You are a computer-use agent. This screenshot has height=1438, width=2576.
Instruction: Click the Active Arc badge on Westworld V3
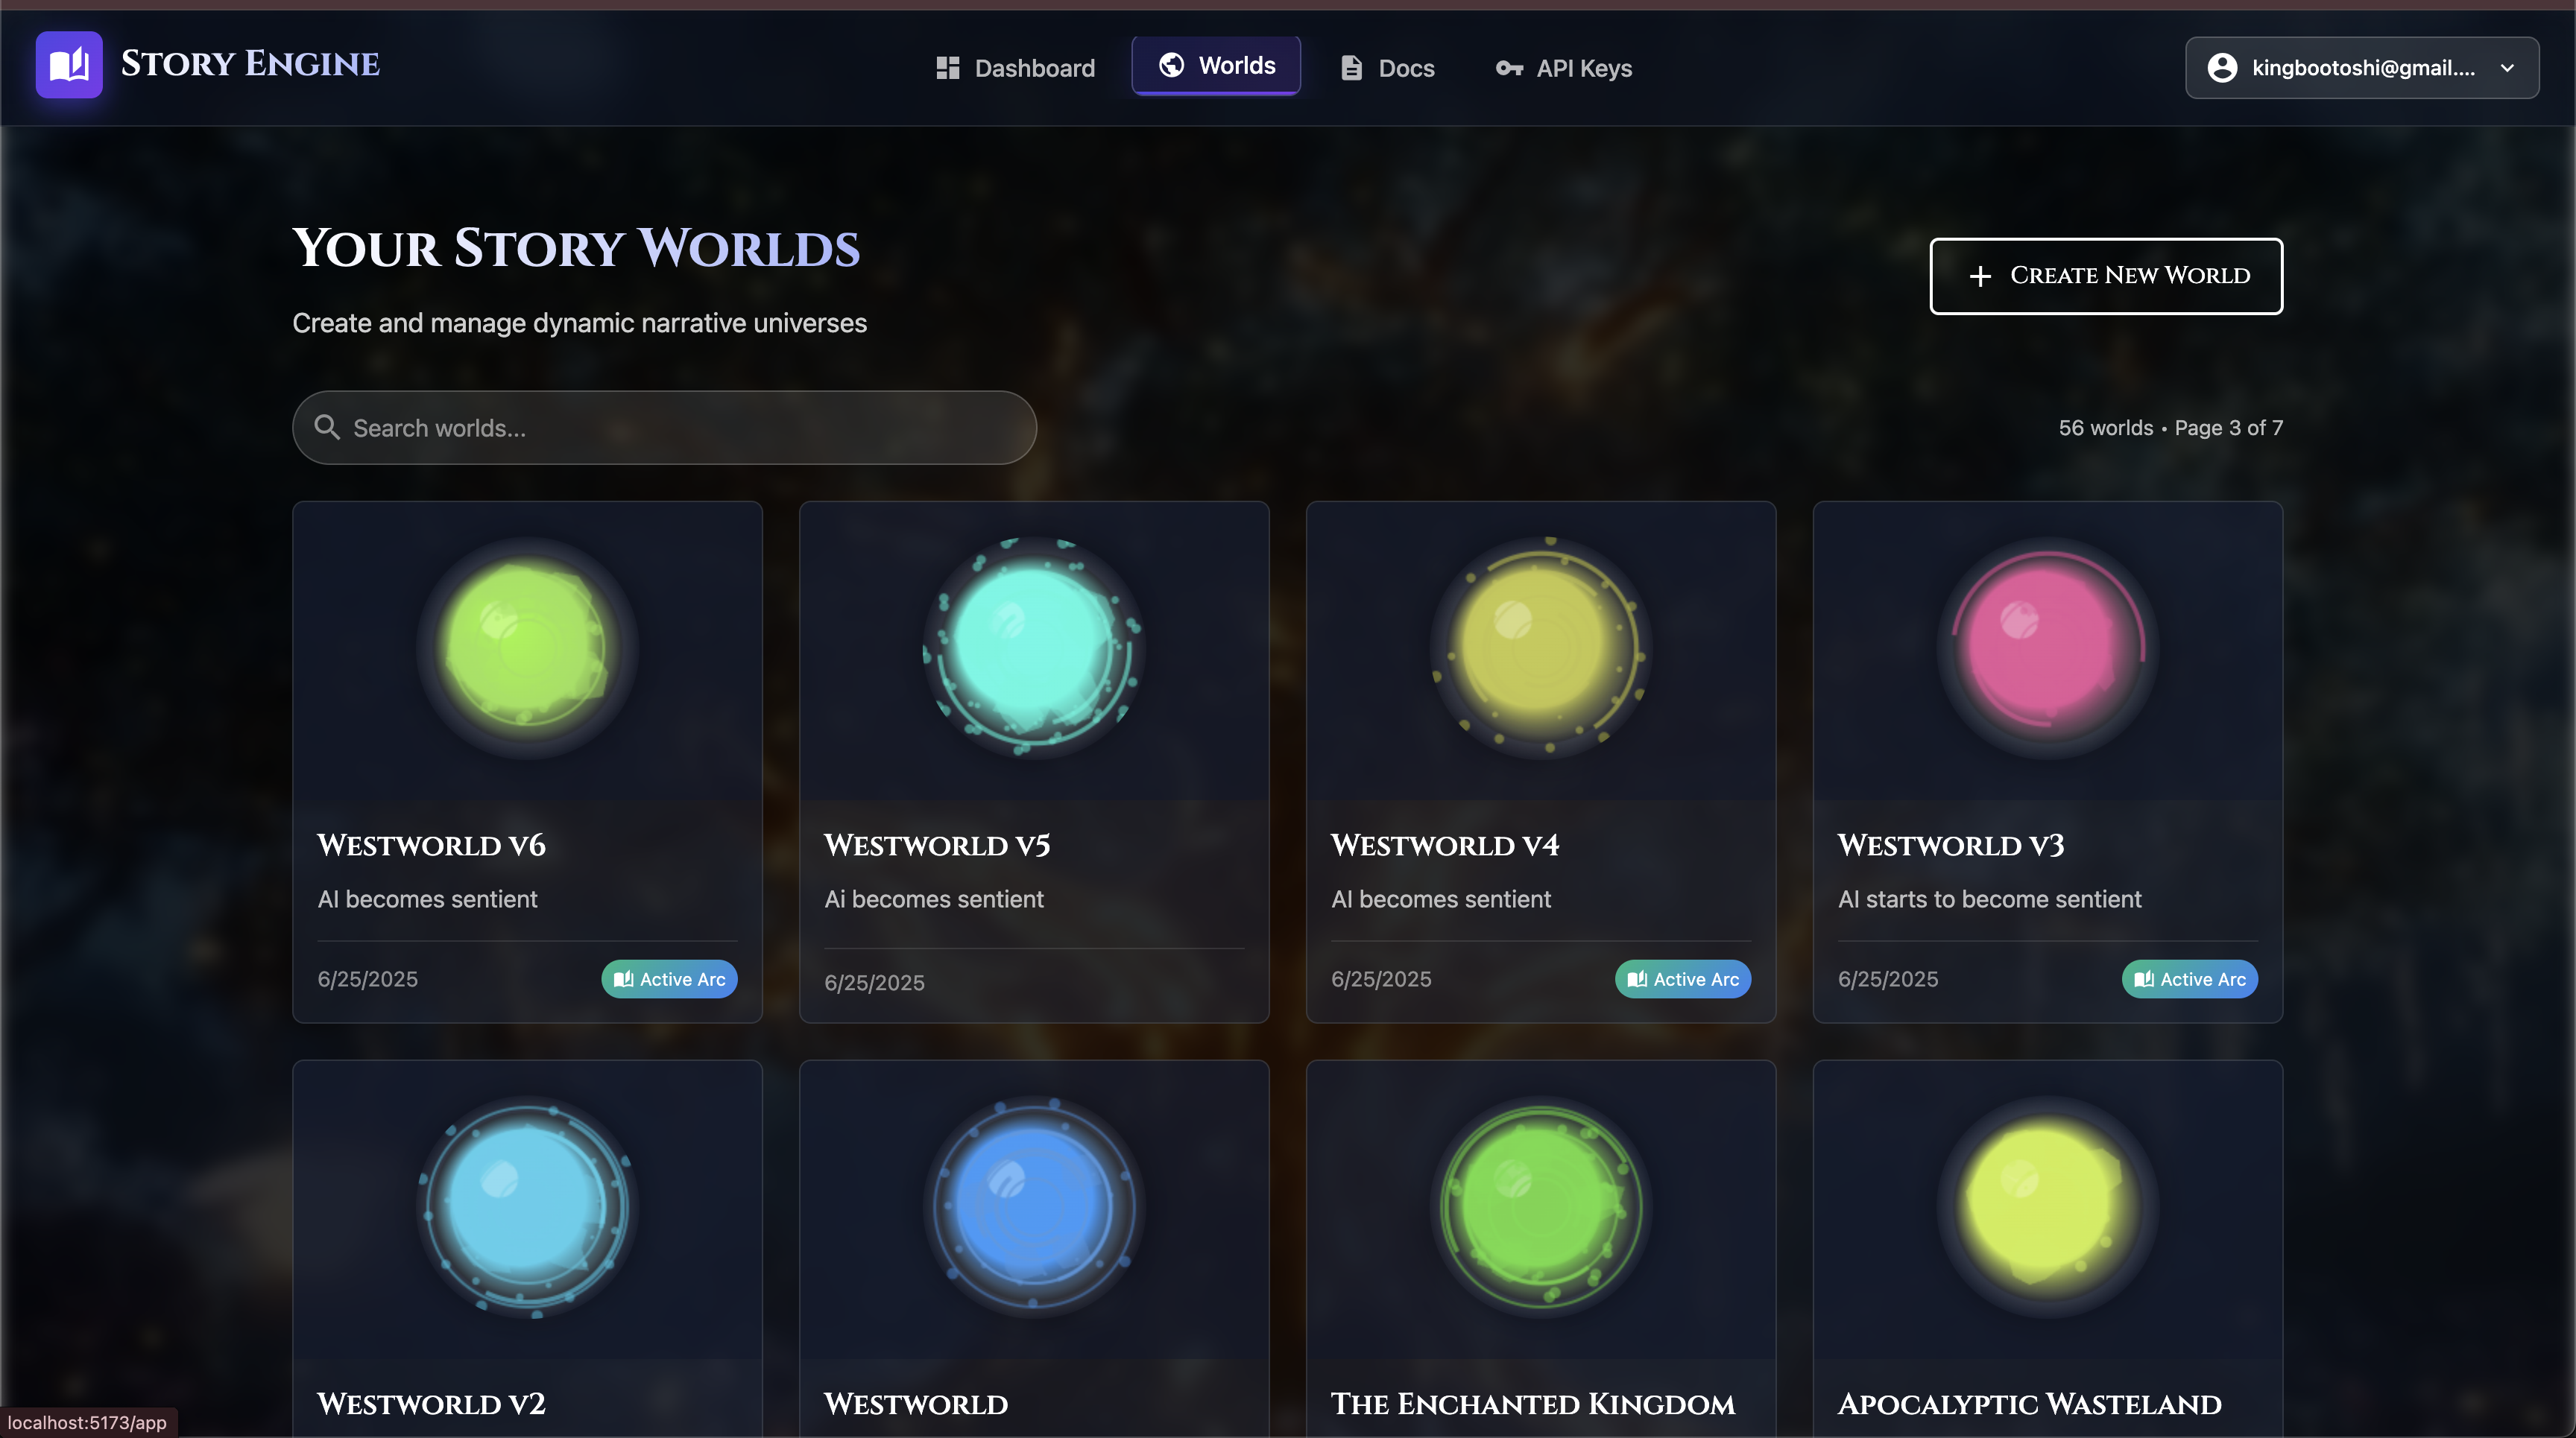(x=2189, y=979)
